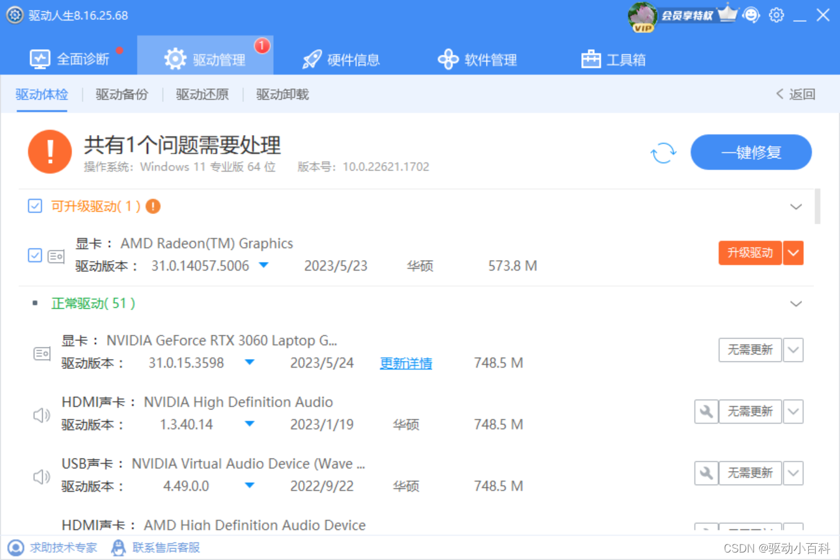The height and width of the screenshot is (560, 840).
Task: Open the feedback smiley face icon
Action: pyautogui.click(x=752, y=15)
